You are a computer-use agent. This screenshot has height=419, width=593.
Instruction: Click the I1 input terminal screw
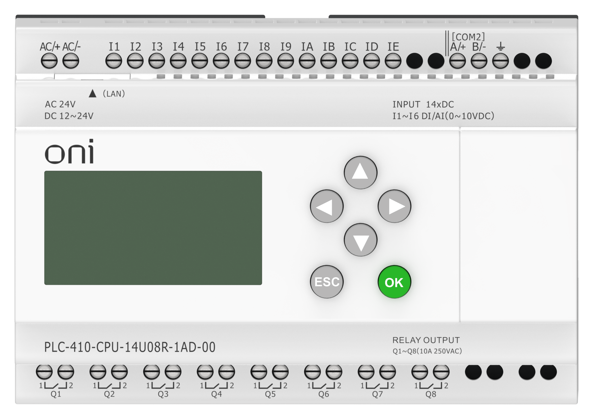(x=114, y=61)
